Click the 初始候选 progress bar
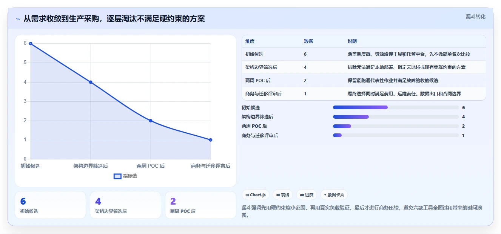501x234 pixels. (396, 107)
